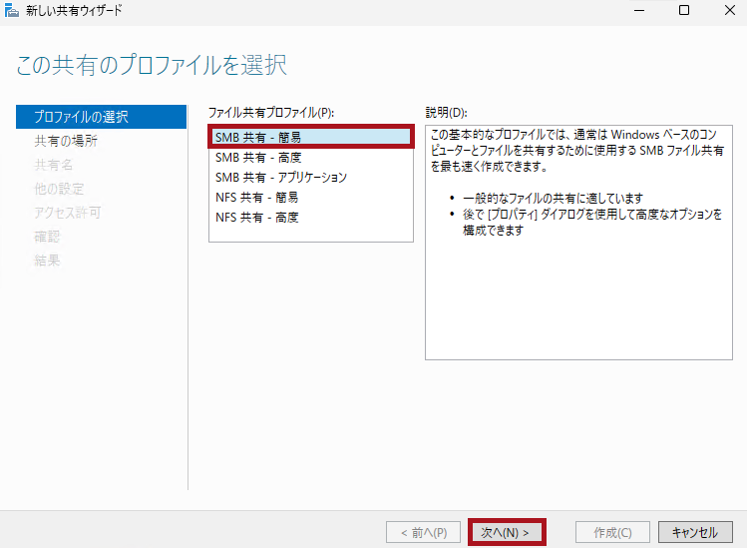Open the プロファイルの選択 wizard step

click(101, 117)
